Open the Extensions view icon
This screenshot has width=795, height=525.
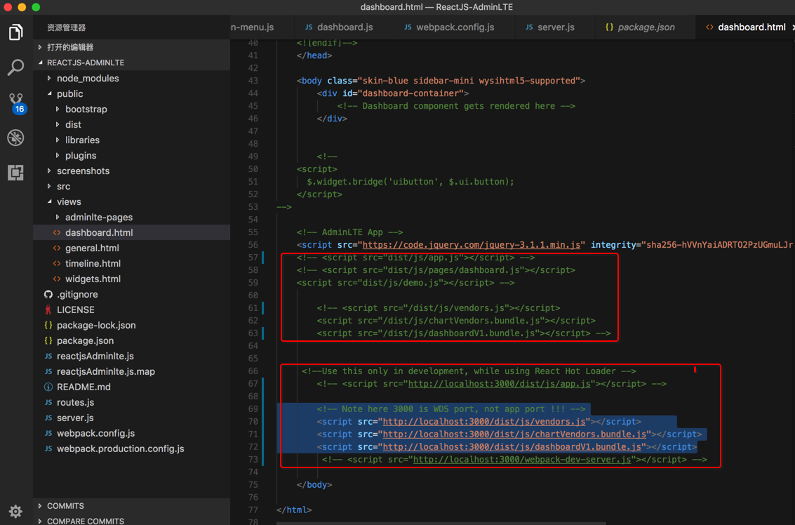pos(15,173)
